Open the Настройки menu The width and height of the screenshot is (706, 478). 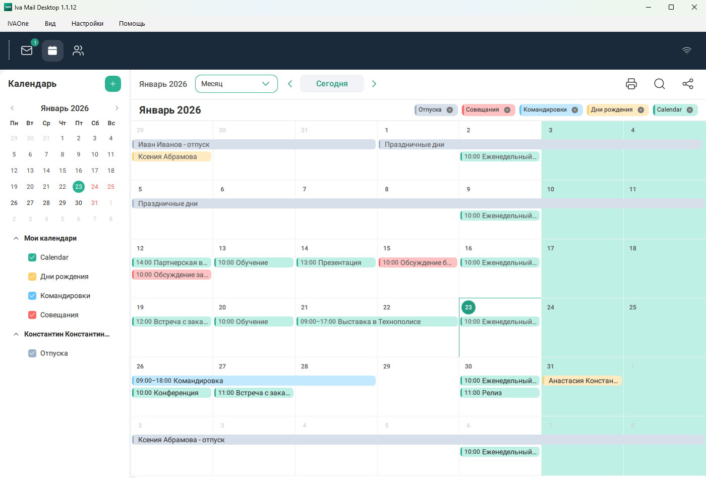(87, 23)
